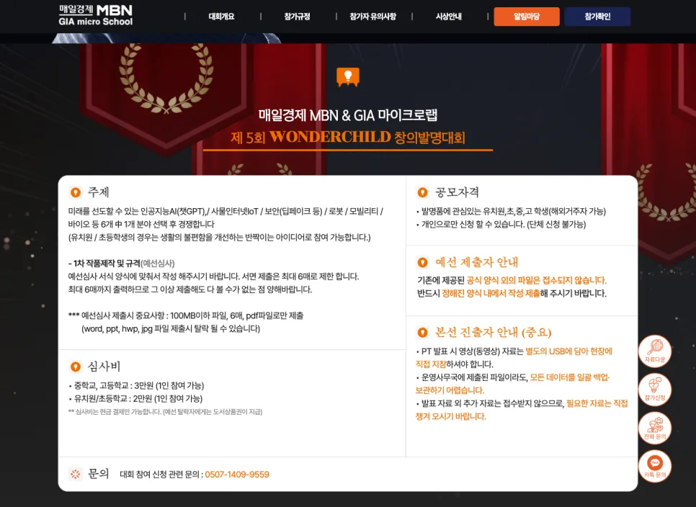Click the orange 알림마당 button

coord(527,17)
